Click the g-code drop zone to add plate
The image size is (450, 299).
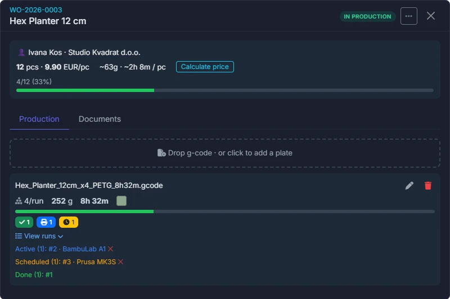[x=225, y=153]
